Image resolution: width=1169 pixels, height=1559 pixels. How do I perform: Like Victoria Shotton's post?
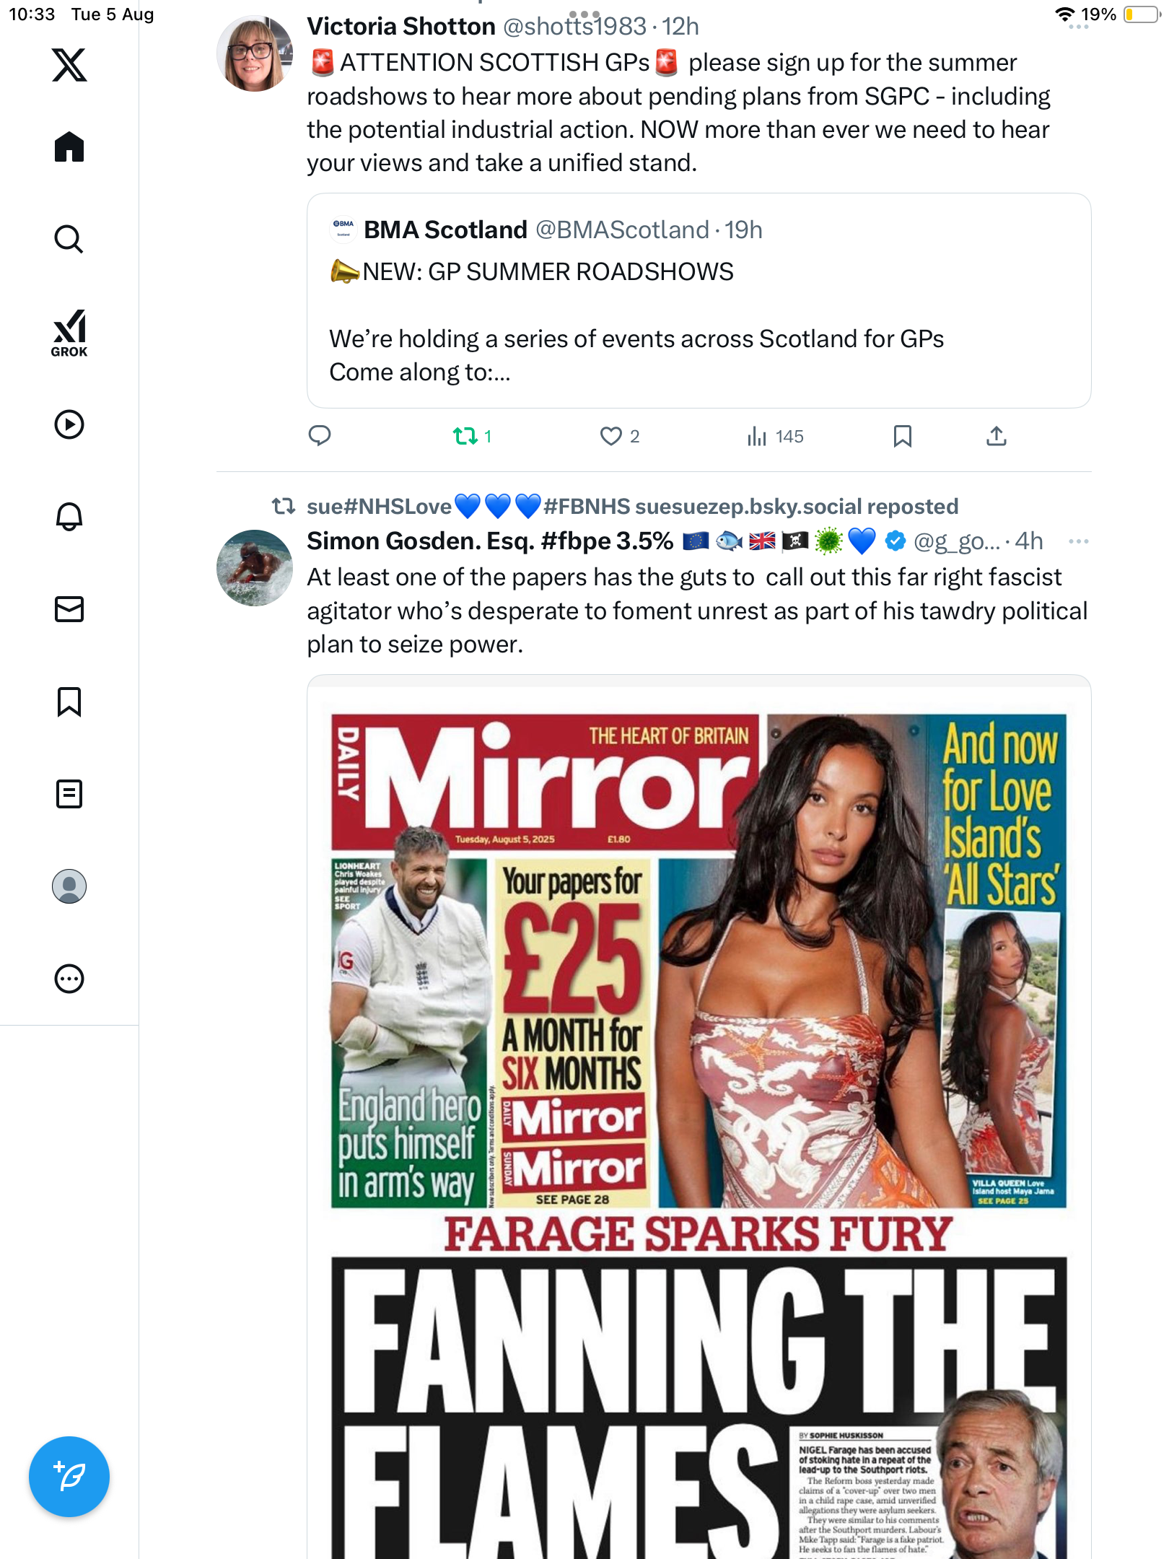(x=611, y=436)
